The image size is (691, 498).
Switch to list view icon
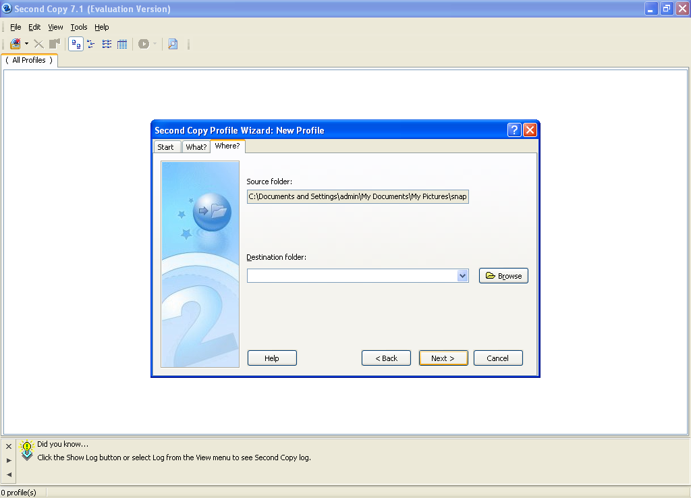pyautogui.click(x=107, y=44)
